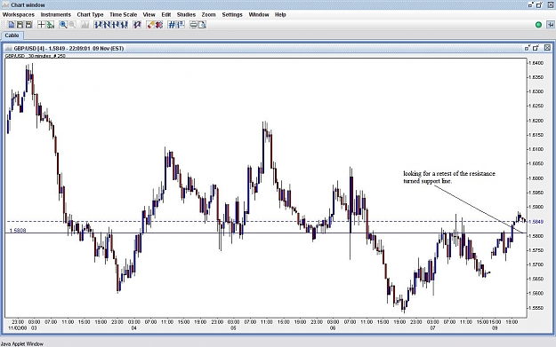Click the 1.5550 price axis label
Screen dimensions: 556x347
coord(536,308)
